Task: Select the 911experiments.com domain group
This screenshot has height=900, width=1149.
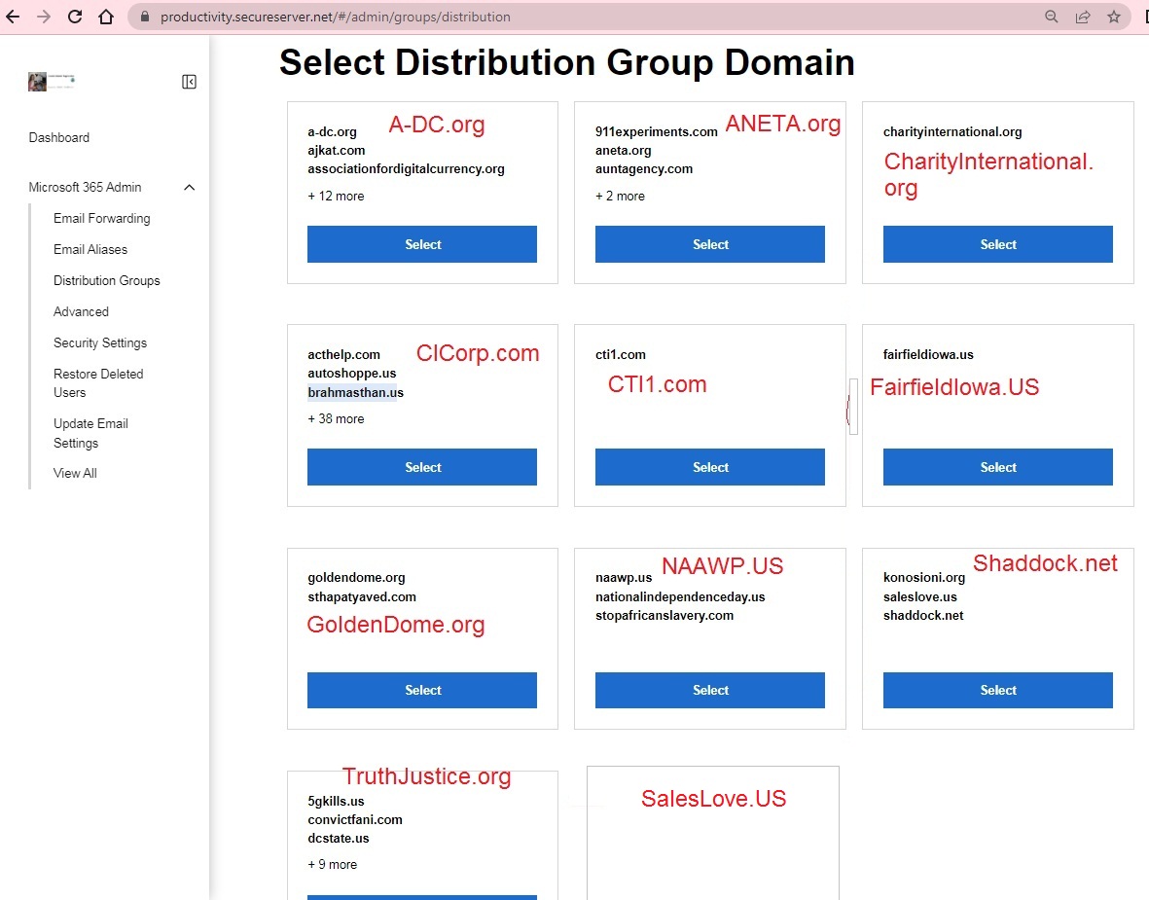Action: tap(710, 244)
